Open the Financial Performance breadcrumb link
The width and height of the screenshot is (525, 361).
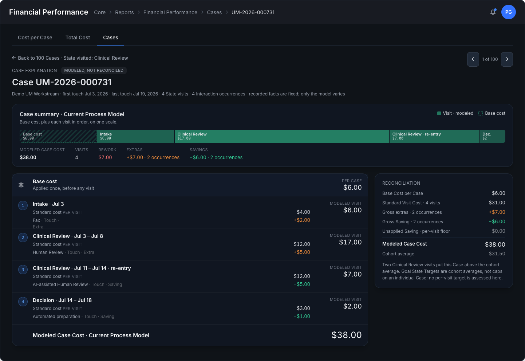click(x=170, y=12)
